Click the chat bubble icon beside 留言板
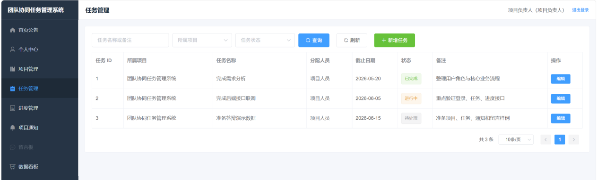 click(x=13, y=147)
